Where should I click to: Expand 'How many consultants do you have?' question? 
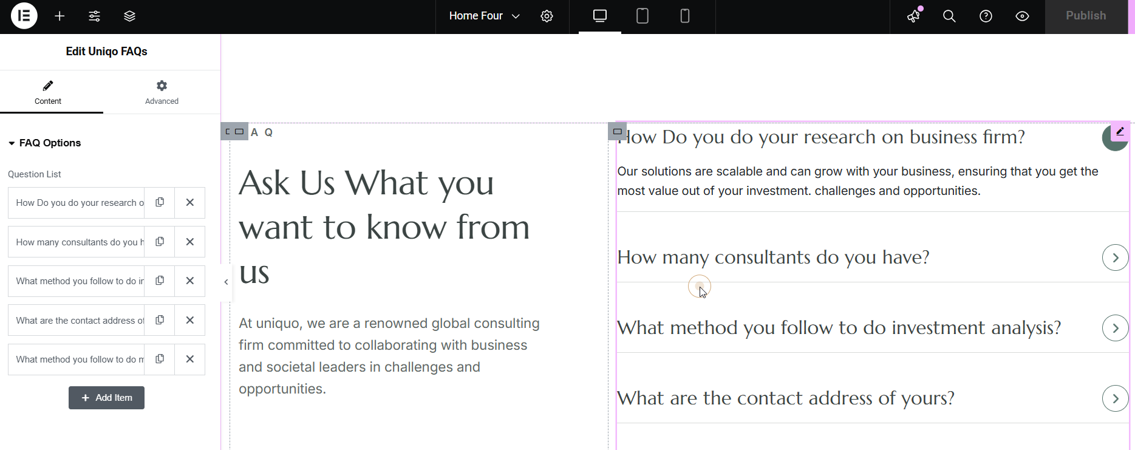pyautogui.click(x=1115, y=257)
